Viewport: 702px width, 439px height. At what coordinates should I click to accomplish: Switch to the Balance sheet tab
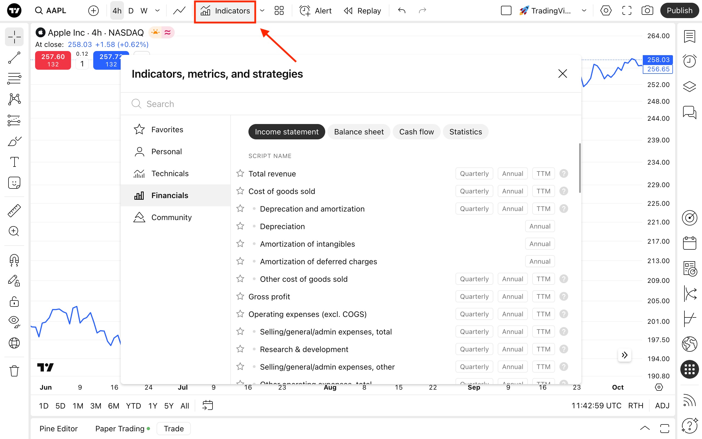[x=359, y=132]
